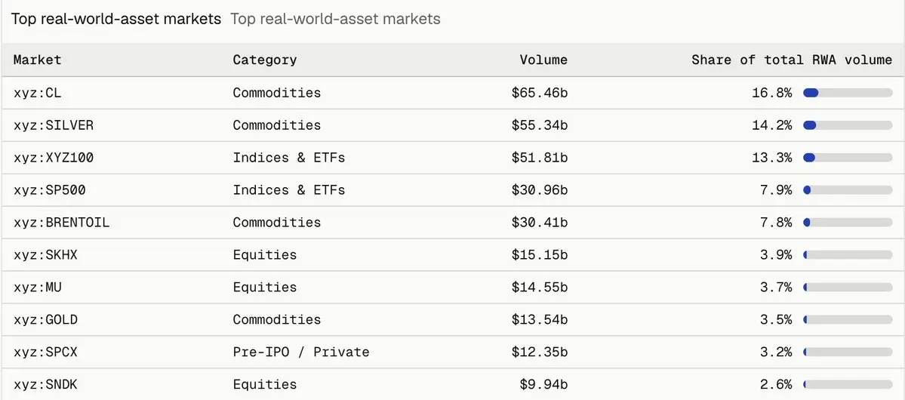This screenshot has height=400, width=905.
Task: Sort by the Category column header
Action: 265,60
